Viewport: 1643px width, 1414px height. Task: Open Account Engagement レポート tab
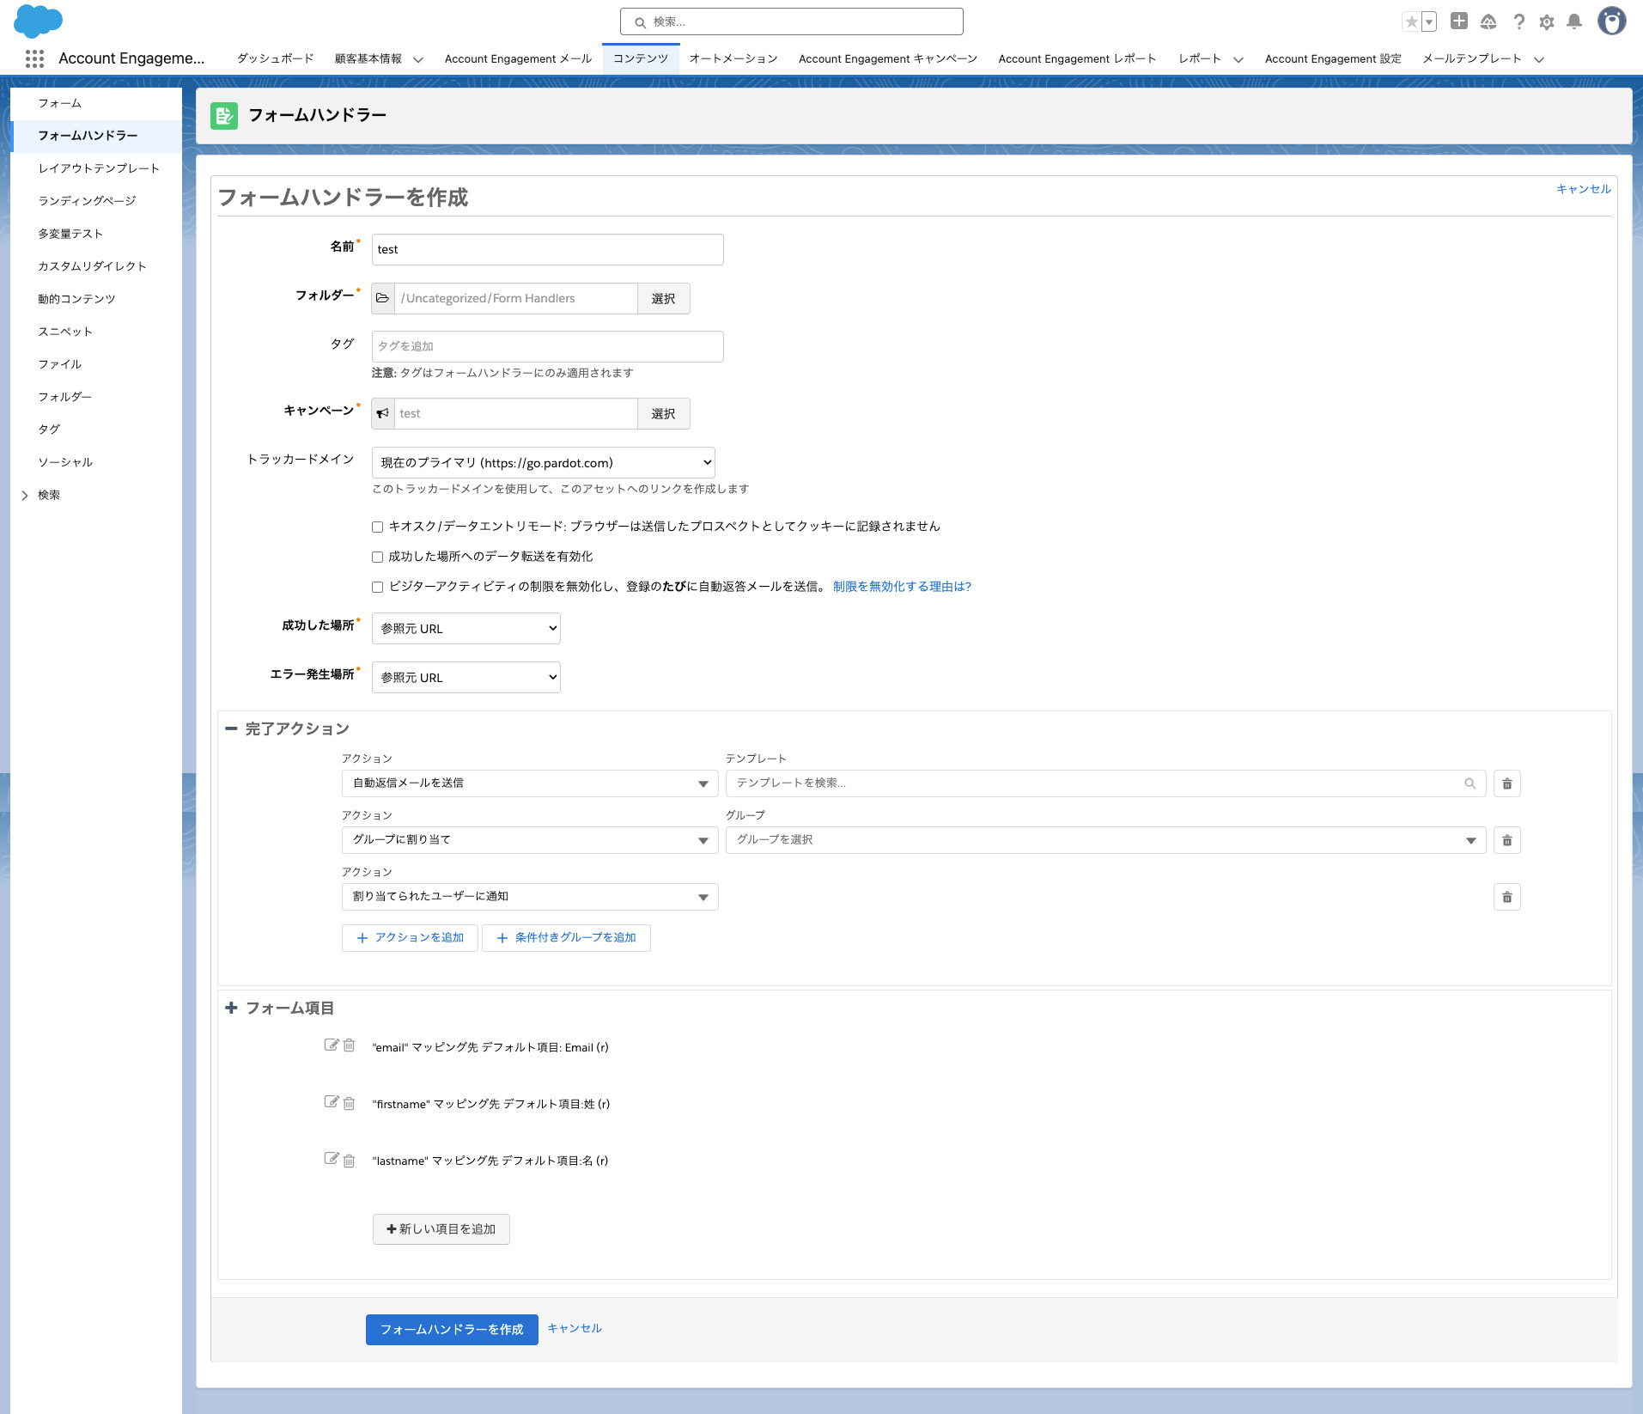1077,58
